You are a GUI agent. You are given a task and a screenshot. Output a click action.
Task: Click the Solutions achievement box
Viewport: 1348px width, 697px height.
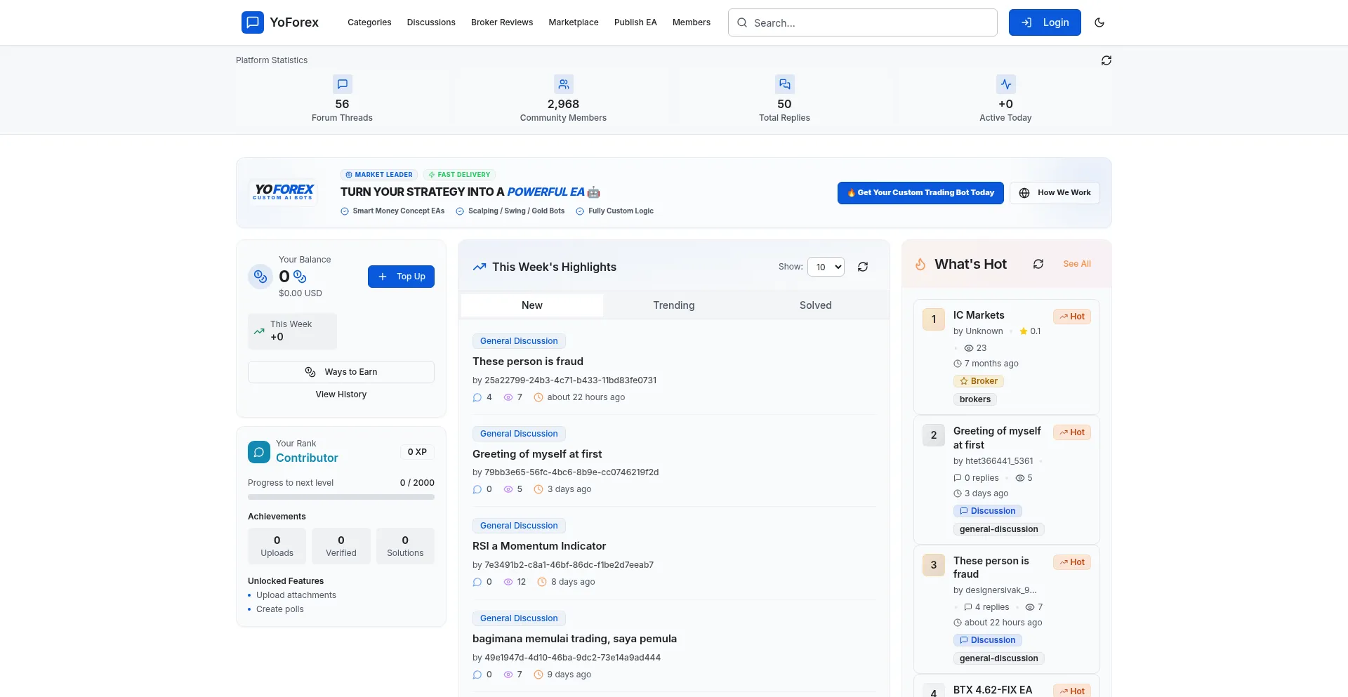[x=405, y=546]
